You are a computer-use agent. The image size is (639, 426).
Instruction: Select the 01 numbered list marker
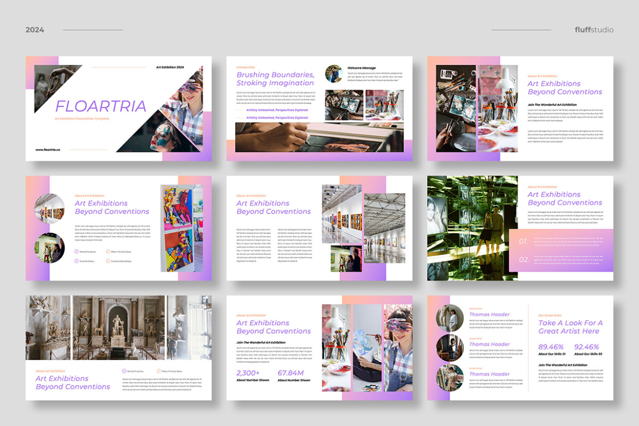[525, 241]
